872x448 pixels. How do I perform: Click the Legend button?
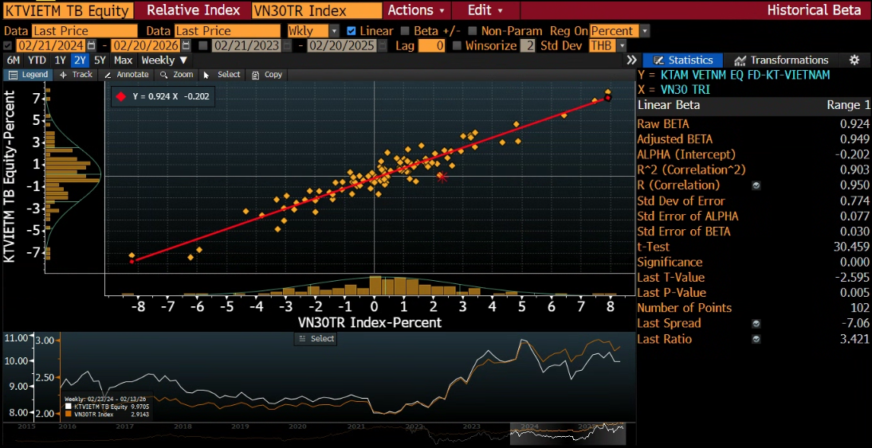(29, 74)
